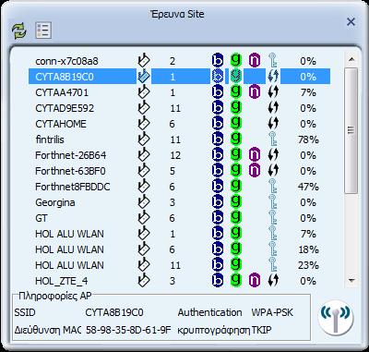Select the Forthnet8FBDDC network
Image resolution: width=369 pixels, height=352 pixels.
pos(73,187)
